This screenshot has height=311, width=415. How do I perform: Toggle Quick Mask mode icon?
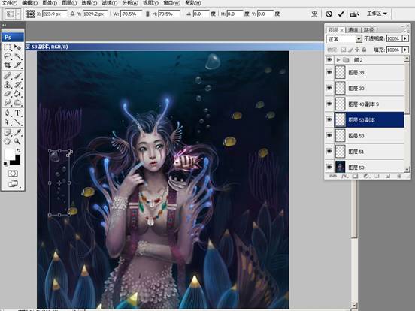13,174
